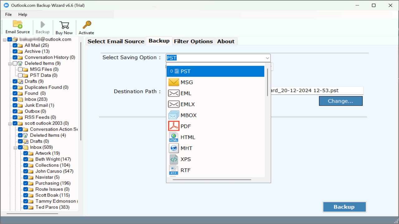399x224 pixels.
Task: Select HTML from saving options list
Action: coord(216,137)
